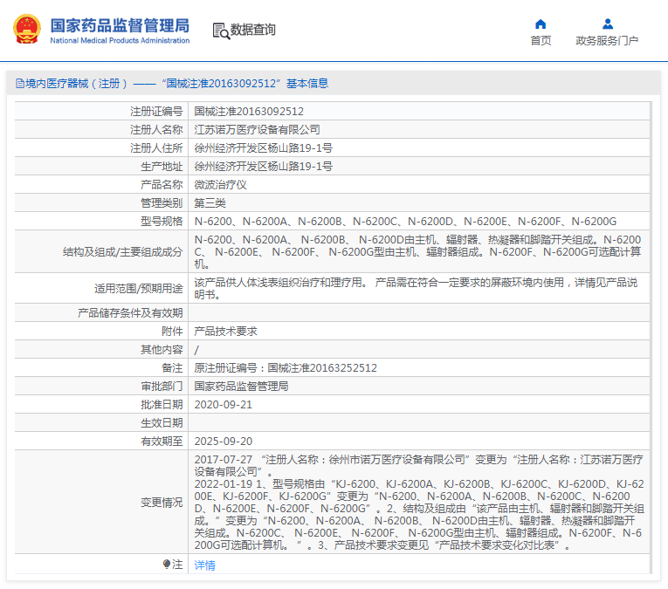Open the 详情 details link
Viewport: 668px width, 589px height.
205,565
